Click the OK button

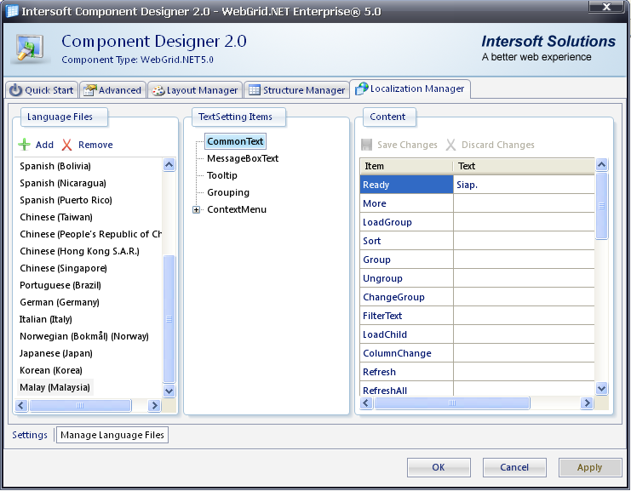(x=439, y=467)
